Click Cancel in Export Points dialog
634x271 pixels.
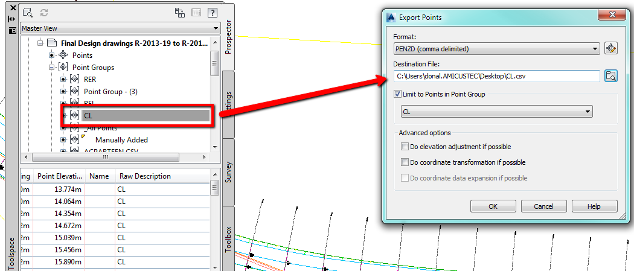[544, 206]
